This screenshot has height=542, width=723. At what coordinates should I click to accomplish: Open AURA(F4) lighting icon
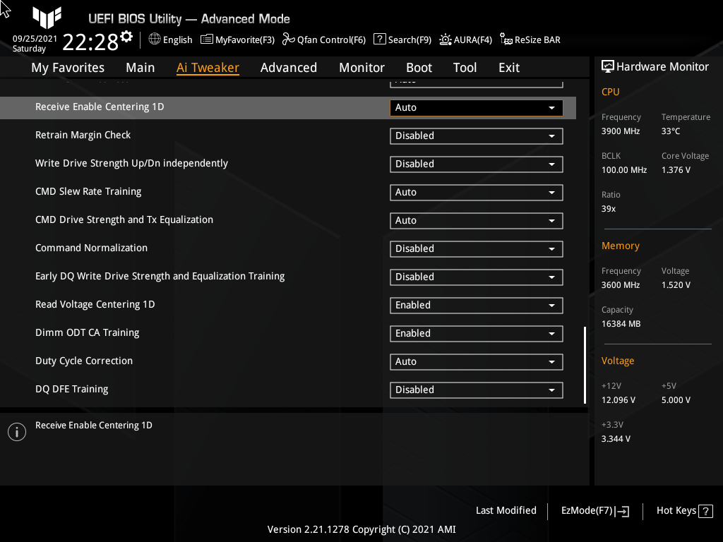(x=446, y=40)
